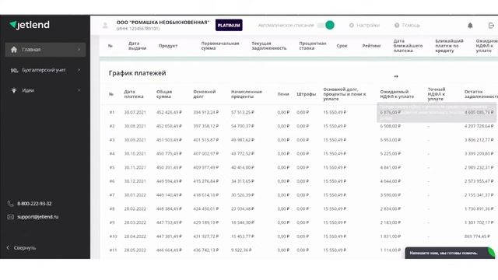This screenshot has height=280, width=498.
Task: Select payment row #1 date 30.07.2021
Action: pyautogui.click(x=135, y=112)
